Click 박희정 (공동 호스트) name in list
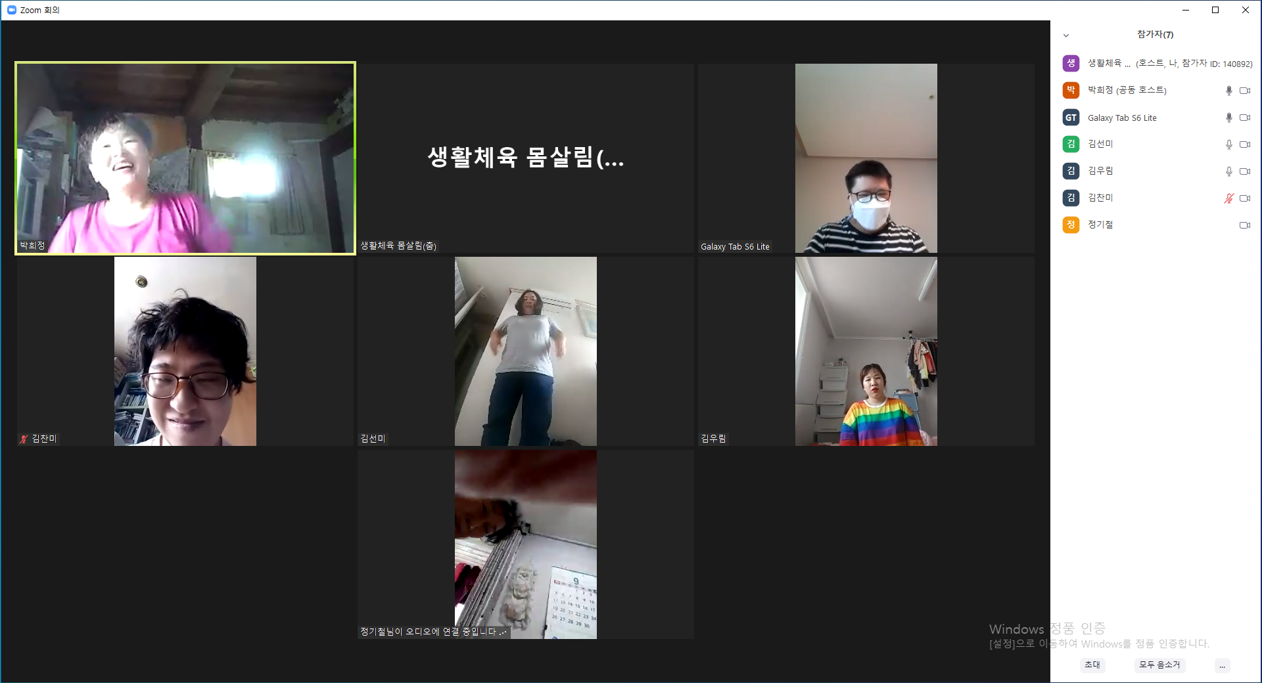1262x683 pixels. 1127,90
